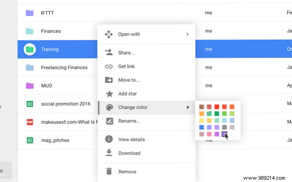Click the Add star icon
292x182 pixels.
[x=110, y=94]
